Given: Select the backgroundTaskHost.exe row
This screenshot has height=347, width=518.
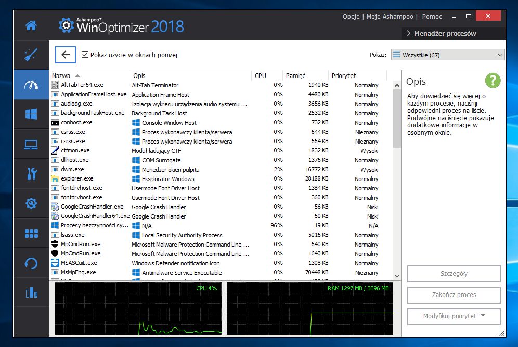Looking at the screenshot, I should 222,113.
